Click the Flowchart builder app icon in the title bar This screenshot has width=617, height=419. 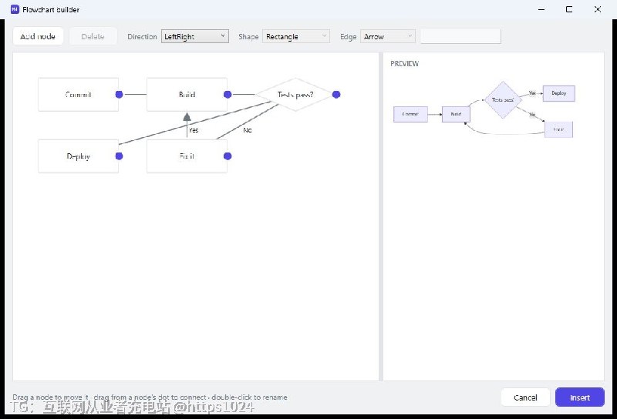point(15,9)
